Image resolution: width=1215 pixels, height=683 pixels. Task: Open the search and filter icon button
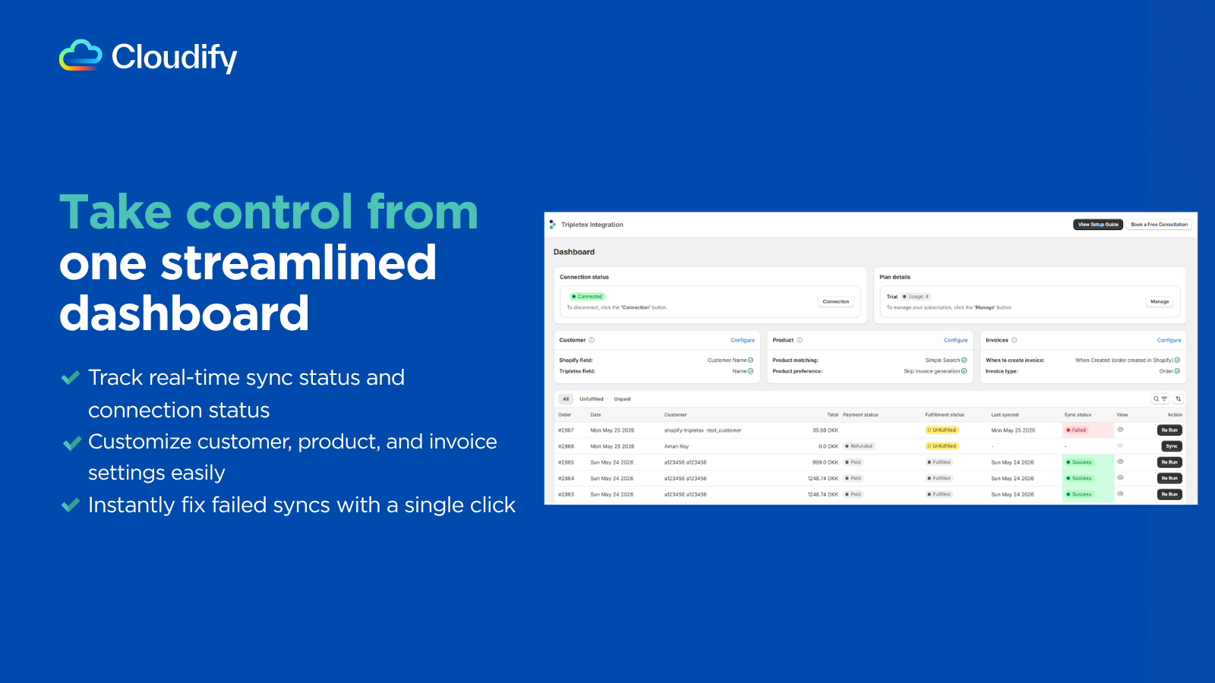pos(1160,399)
